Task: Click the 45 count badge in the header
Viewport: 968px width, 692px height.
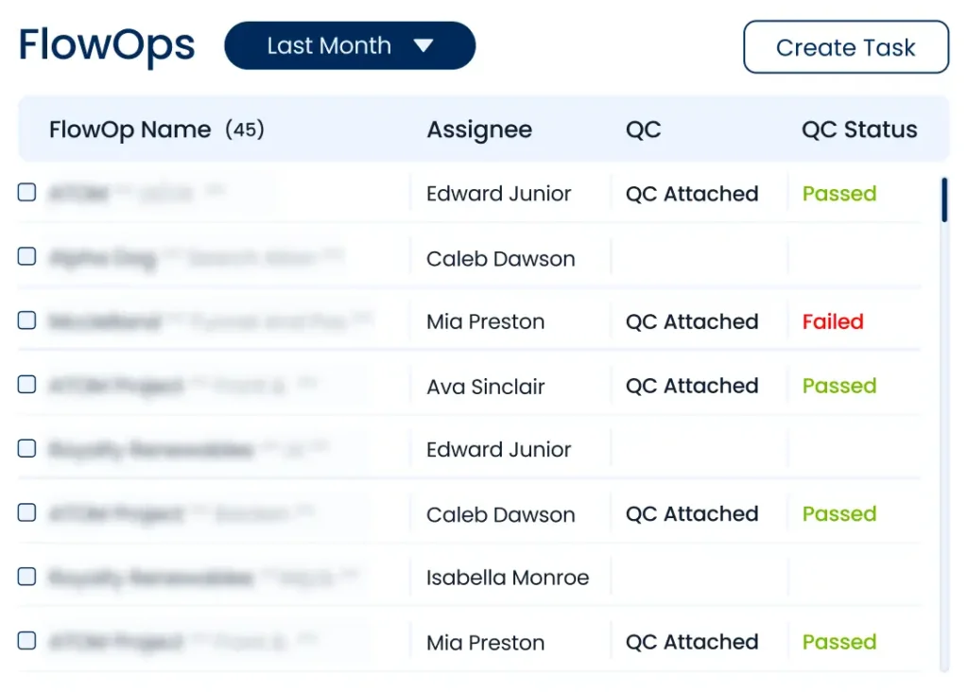Action: point(245,130)
